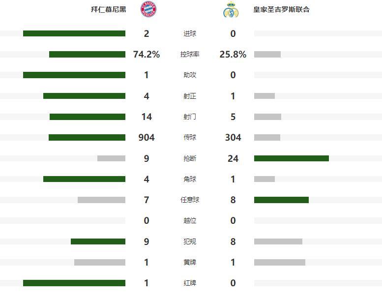Click Bayern's green red card bar
382x301 pixels.
click(x=74, y=283)
